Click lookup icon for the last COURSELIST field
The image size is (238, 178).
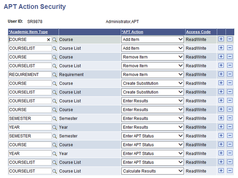55,171
